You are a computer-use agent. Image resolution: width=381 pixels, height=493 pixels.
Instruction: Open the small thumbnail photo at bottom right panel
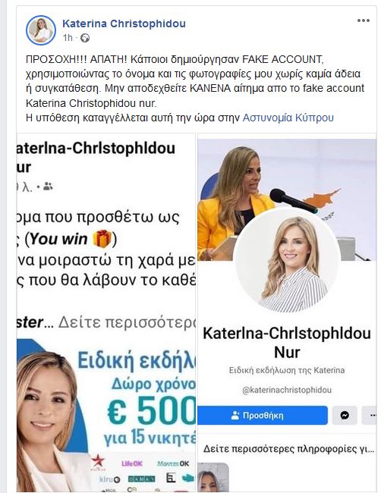coord(213,477)
